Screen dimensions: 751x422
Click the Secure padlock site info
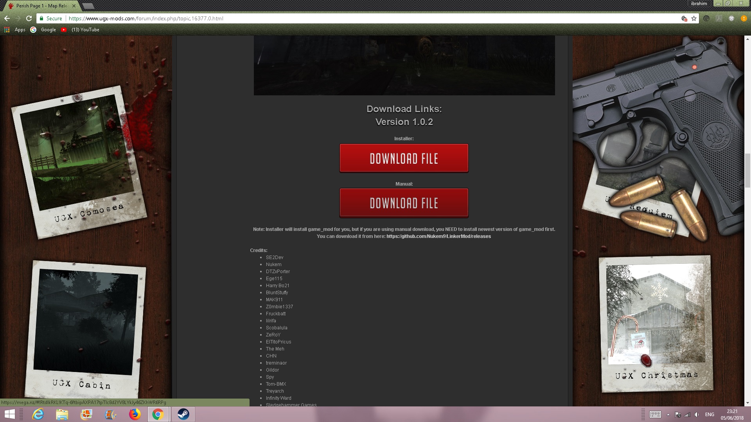pyautogui.click(x=51, y=18)
